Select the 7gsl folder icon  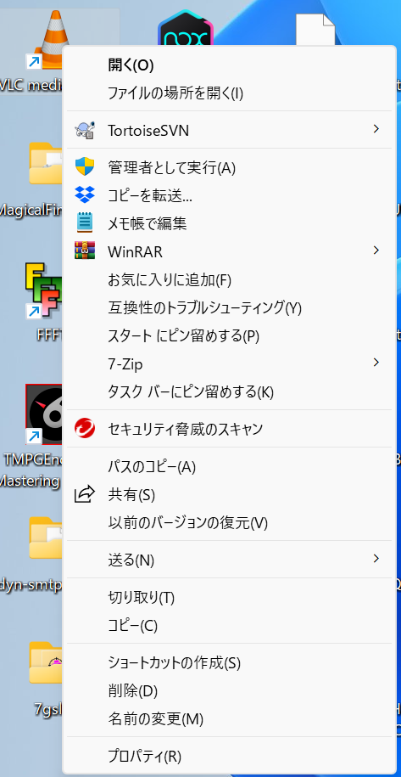point(46,662)
